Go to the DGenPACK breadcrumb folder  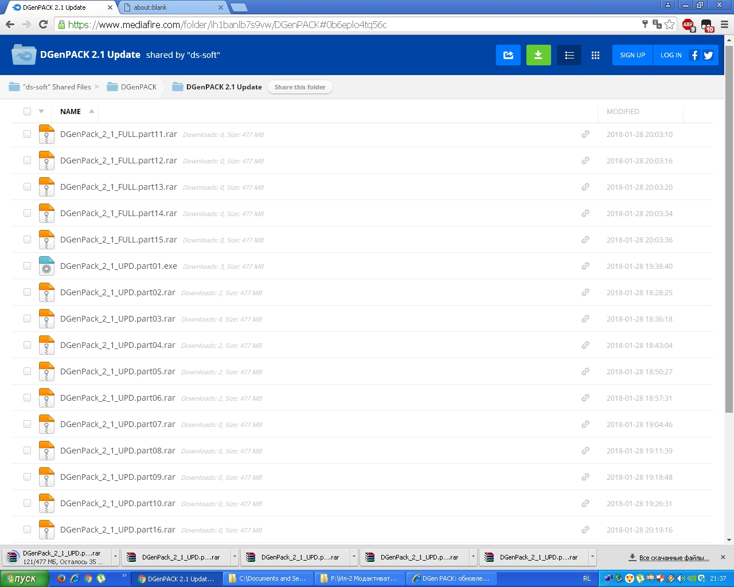[x=132, y=87]
